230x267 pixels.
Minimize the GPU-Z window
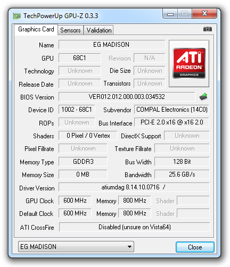[x=170, y=14]
